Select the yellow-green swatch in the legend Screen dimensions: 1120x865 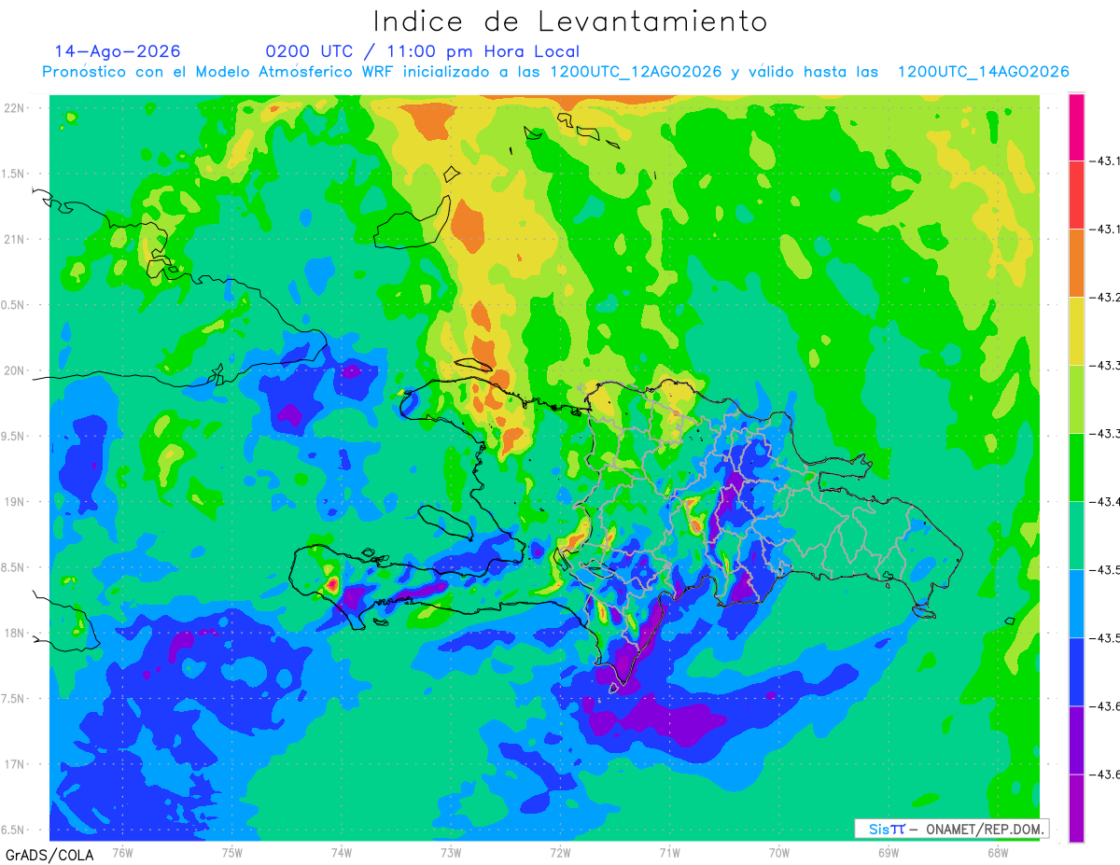point(1076,399)
